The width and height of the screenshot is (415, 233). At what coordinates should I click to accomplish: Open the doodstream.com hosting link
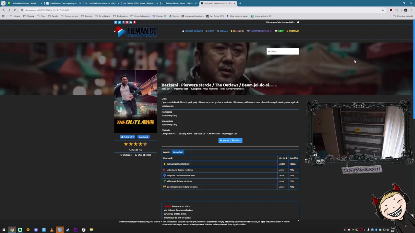pyautogui.click(x=182, y=187)
